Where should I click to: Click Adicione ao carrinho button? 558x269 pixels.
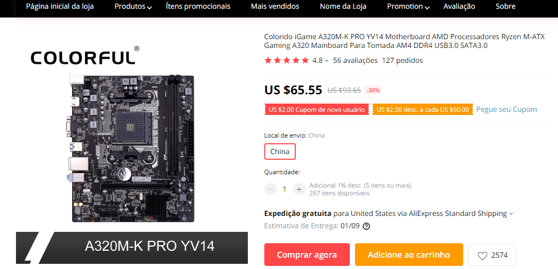click(x=409, y=255)
